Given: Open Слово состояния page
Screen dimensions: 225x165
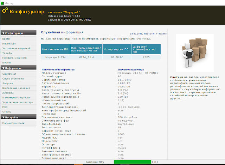Looking at the screenshot, I should coord(19,79).
